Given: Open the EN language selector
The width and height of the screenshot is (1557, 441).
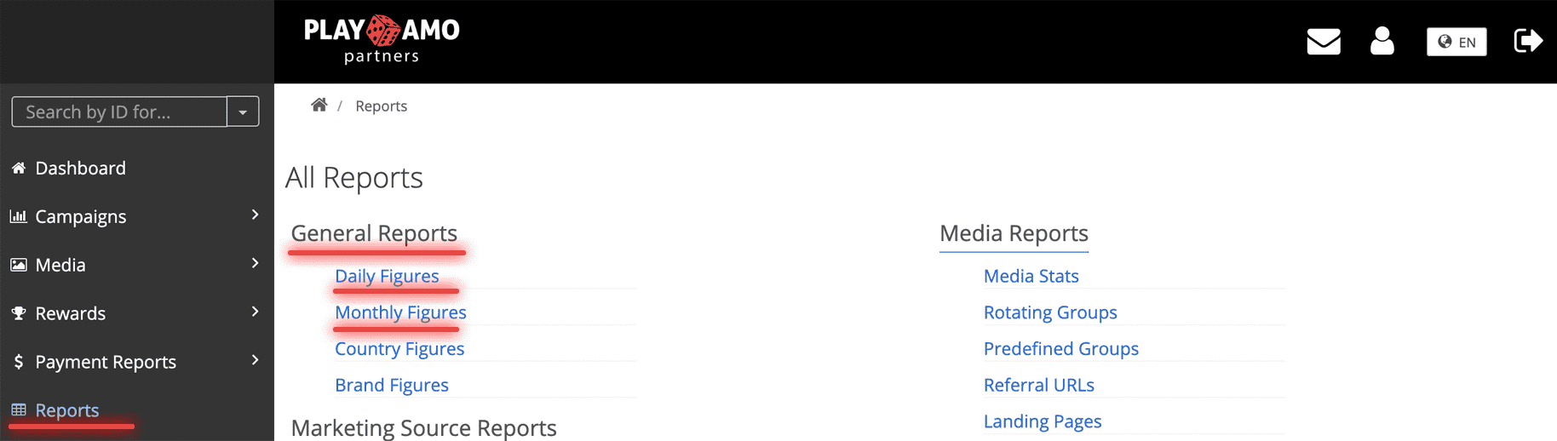Looking at the screenshot, I should pos(1456,42).
